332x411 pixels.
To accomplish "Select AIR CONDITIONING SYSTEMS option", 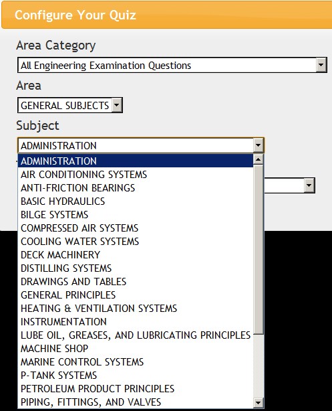I will 135,174.
